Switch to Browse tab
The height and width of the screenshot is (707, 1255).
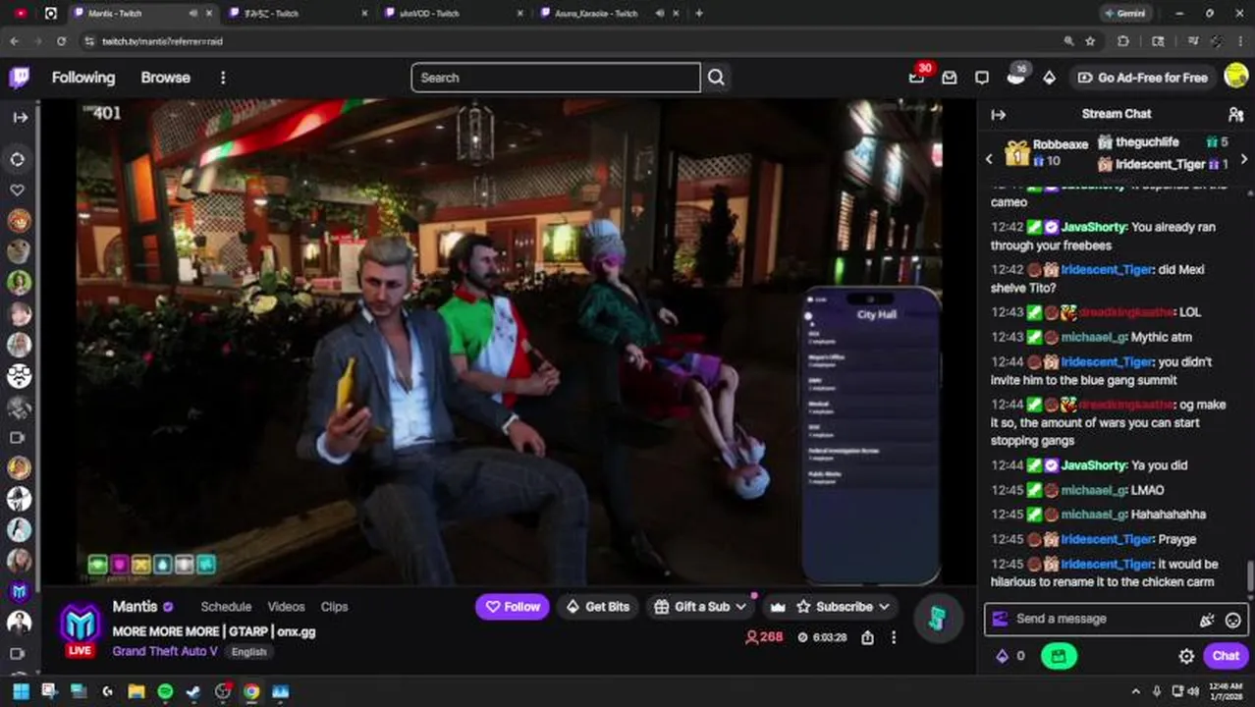165,78
